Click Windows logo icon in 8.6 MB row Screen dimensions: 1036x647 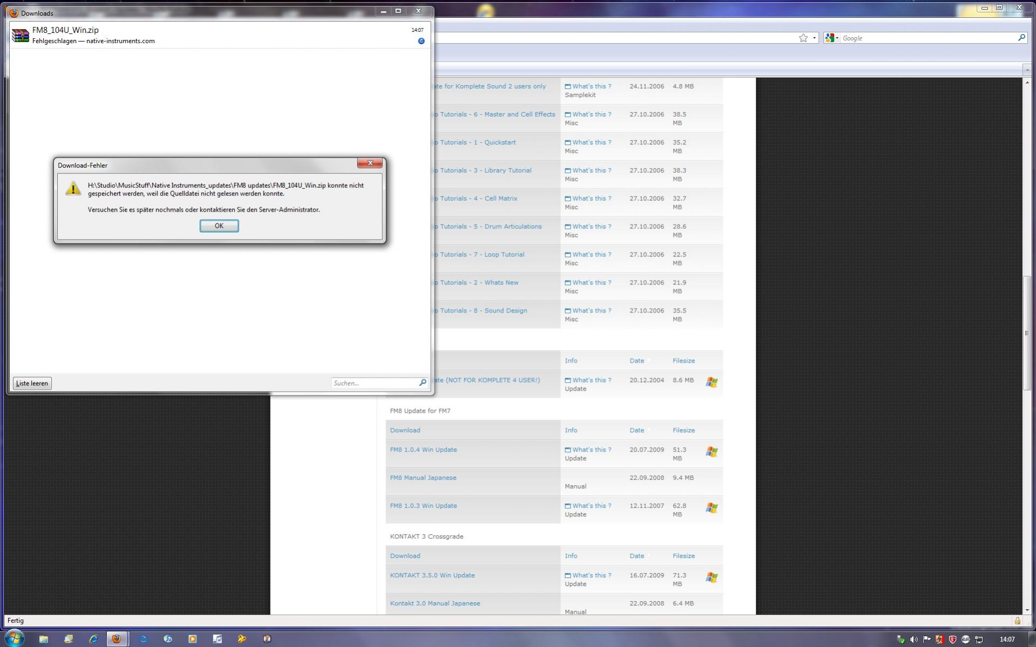point(712,383)
